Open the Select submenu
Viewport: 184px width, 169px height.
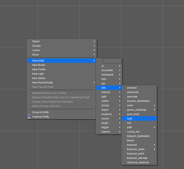pyautogui.click(x=61, y=41)
